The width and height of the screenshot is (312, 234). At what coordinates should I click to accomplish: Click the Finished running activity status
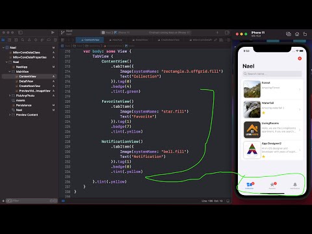[x=169, y=32]
